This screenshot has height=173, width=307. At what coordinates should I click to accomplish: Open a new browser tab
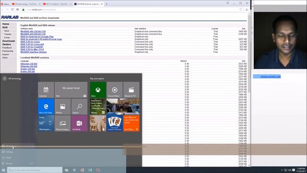click(106, 4)
